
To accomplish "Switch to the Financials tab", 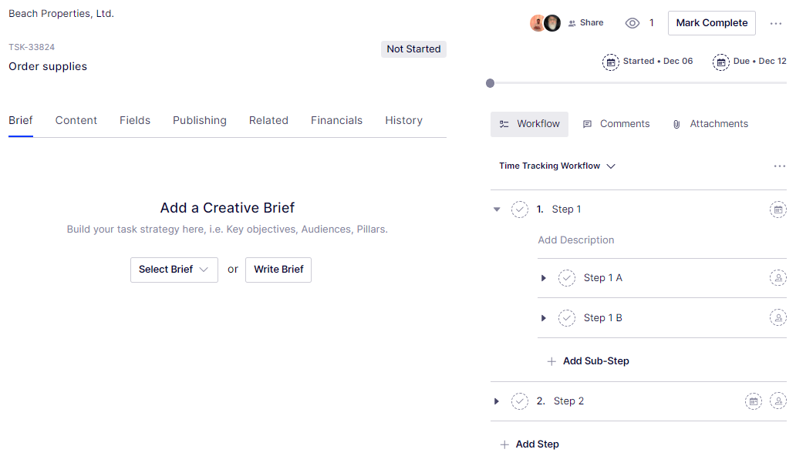I will [x=336, y=121].
